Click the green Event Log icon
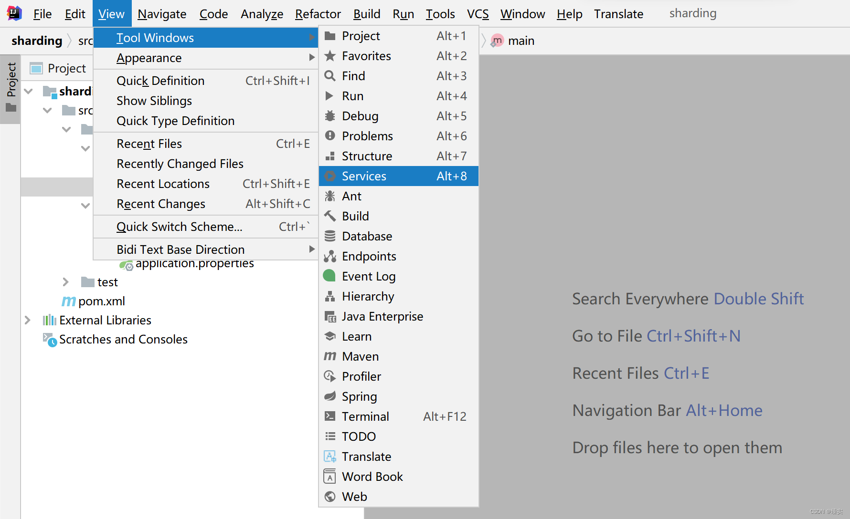The width and height of the screenshot is (850, 519). click(329, 276)
